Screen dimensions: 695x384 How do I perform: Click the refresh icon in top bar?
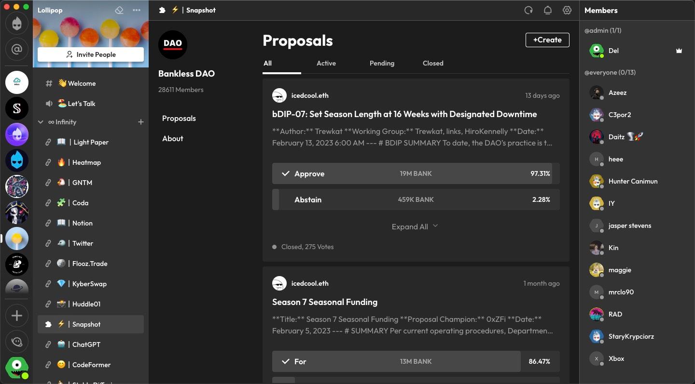tap(528, 10)
